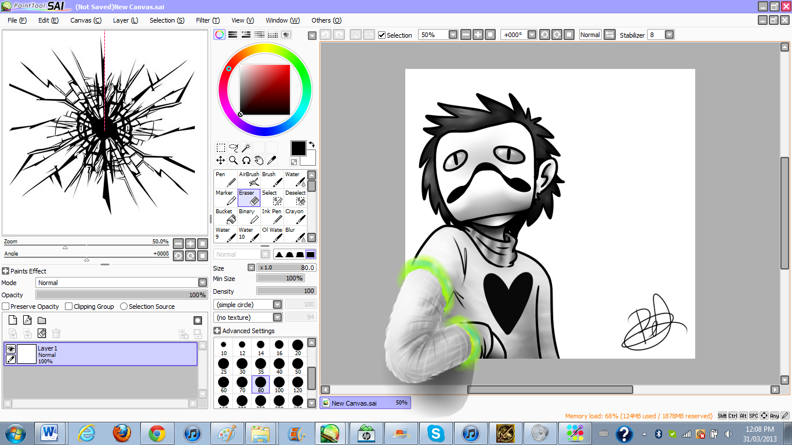Image resolution: width=792 pixels, height=445 pixels.
Task: Choose the Bucket fill tool
Action: point(226,216)
